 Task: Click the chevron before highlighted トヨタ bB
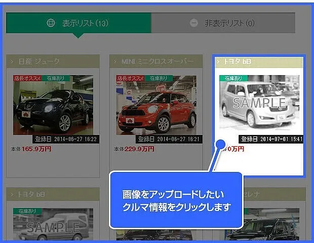pos(218,61)
